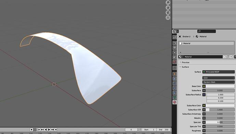Open the View Layer properties tab
Screen dimensions: 236x134
click(x=174, y=53)
